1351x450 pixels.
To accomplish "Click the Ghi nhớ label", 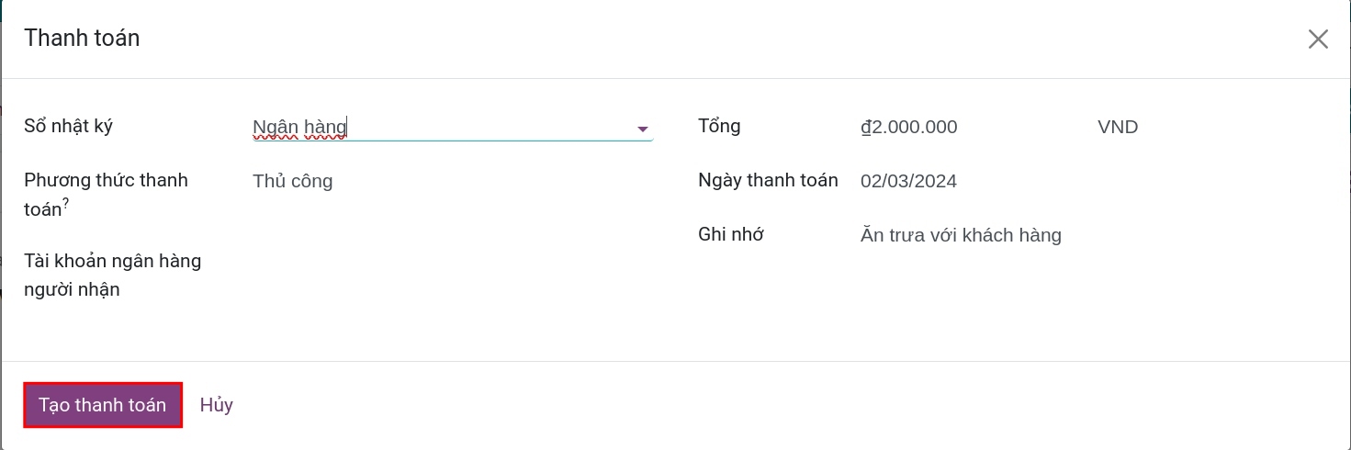I will 731,234.
